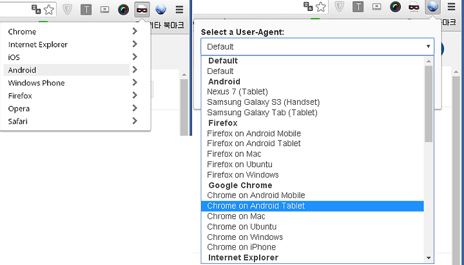This screenshot has height=265, width=464.
Task: Click the color wheel extension icon in left browser
Action: point(123,10)
